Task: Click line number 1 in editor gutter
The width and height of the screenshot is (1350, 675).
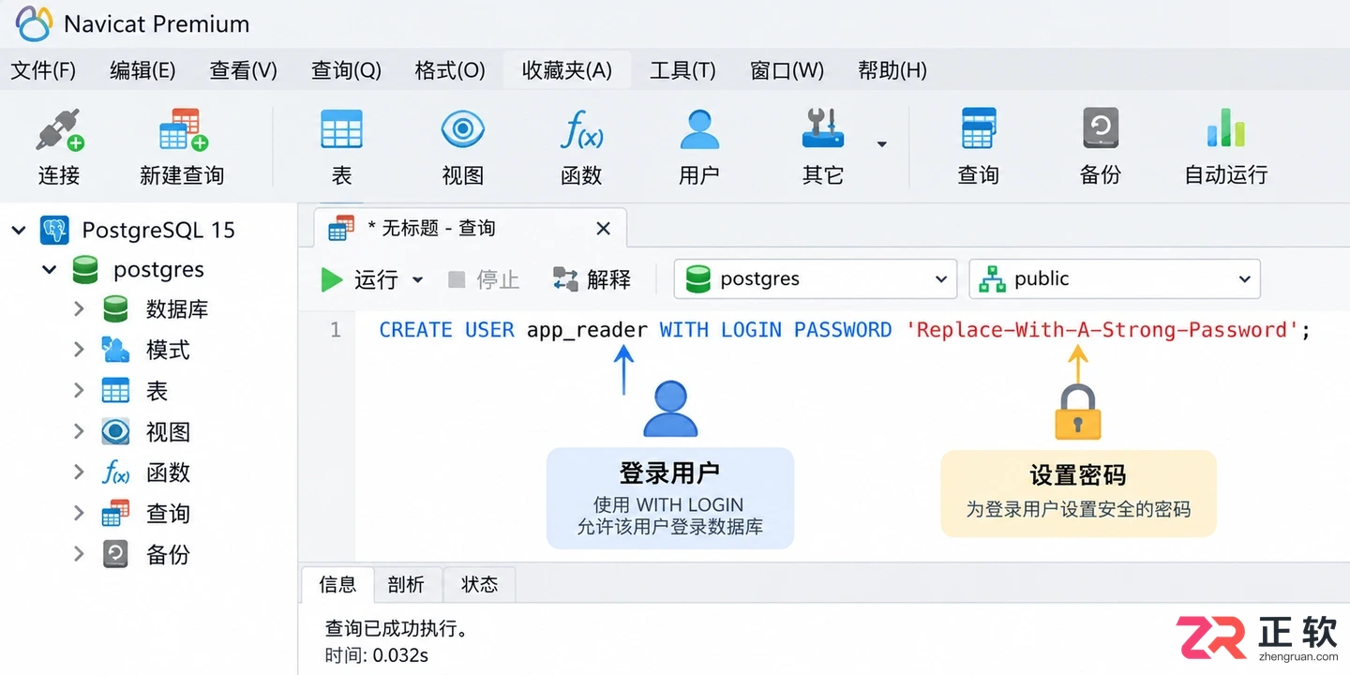Action: [x=335, y=330]
